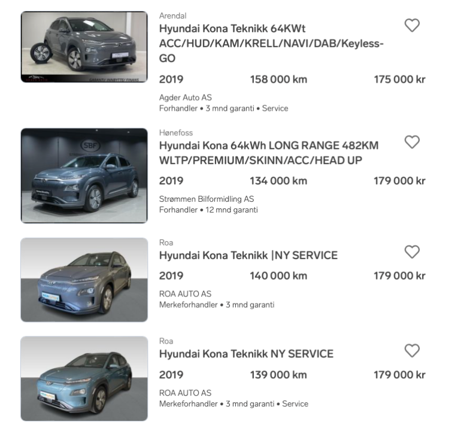Toggle favorite heart on 139 000 km Kona
452x431 pixels.
[412, 350]
